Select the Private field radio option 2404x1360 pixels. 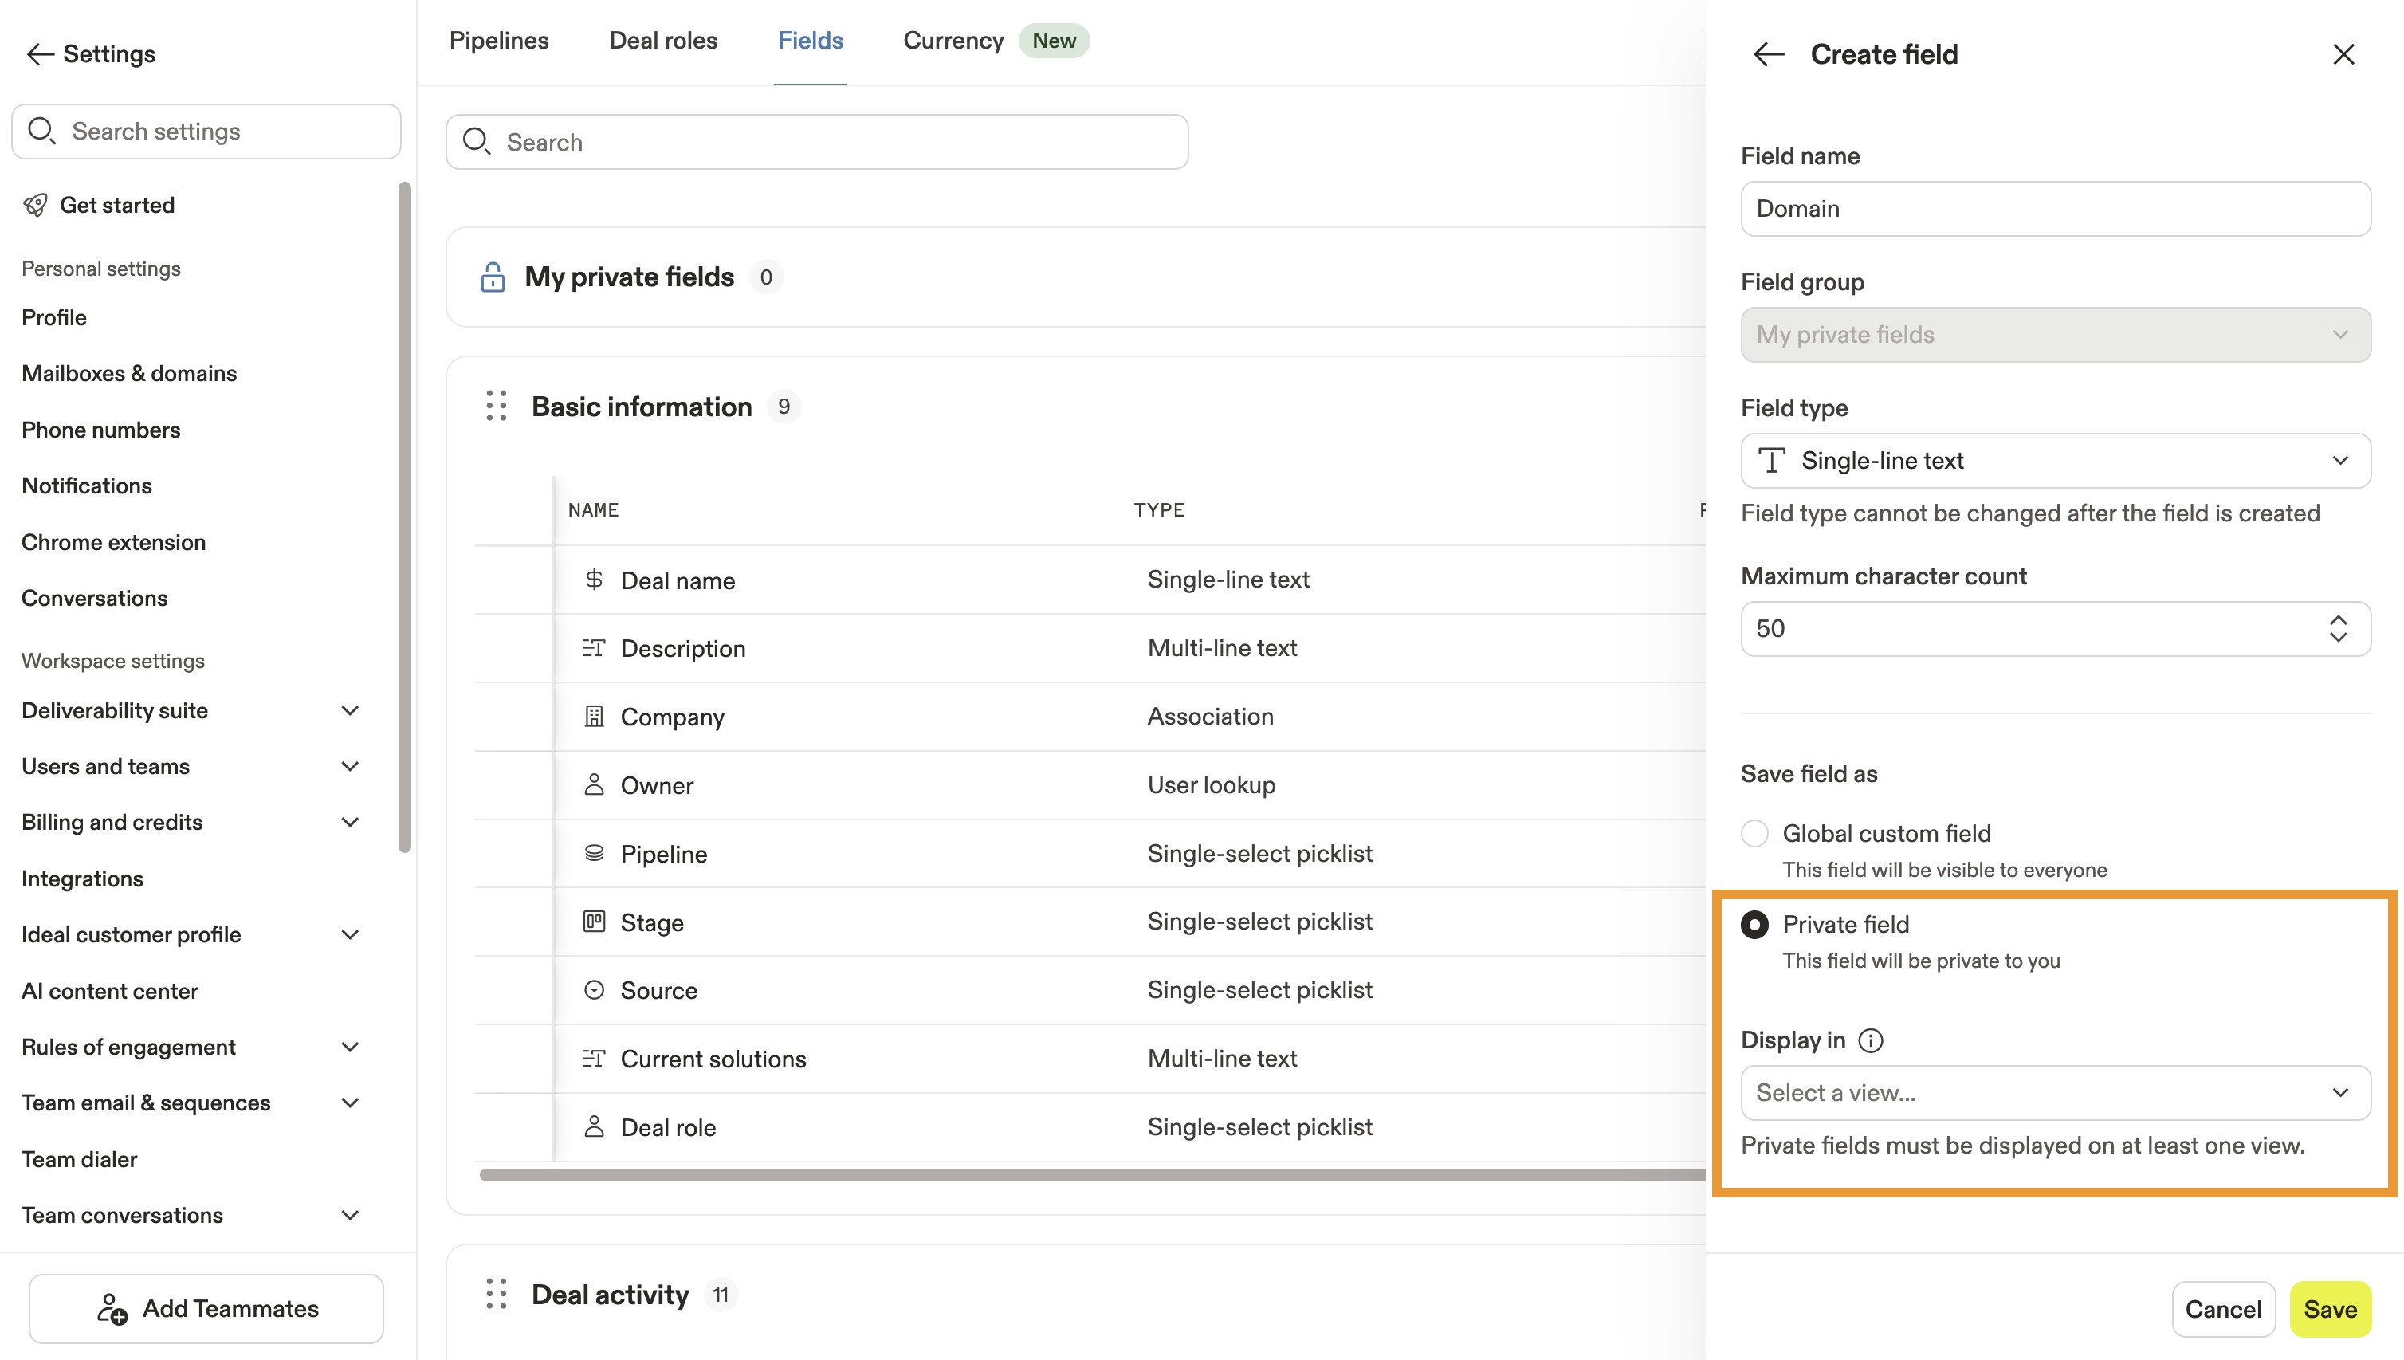(1754, 925)
